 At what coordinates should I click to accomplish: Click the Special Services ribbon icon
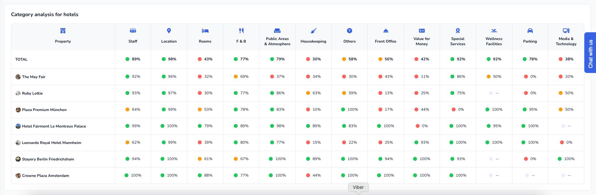click(458, 31)
